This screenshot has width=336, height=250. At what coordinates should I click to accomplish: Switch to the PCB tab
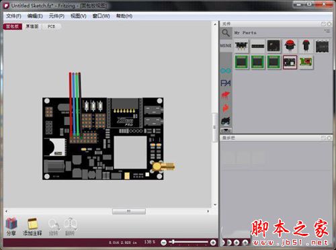click(51, 26)
